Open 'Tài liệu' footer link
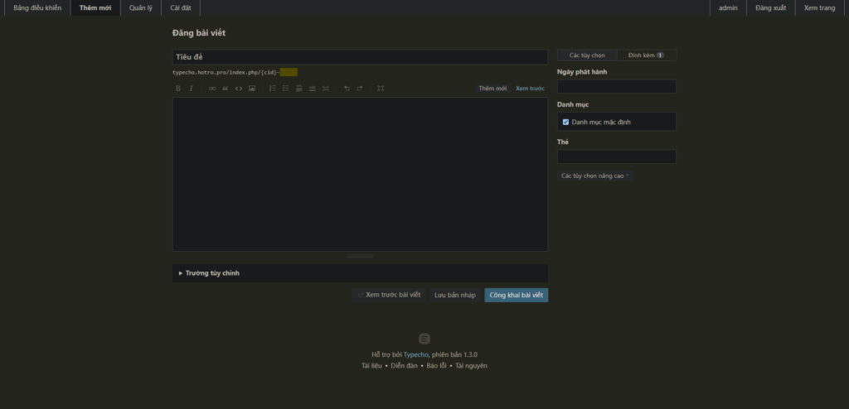The height and width of the screenshot is (409, 849). 371,366
